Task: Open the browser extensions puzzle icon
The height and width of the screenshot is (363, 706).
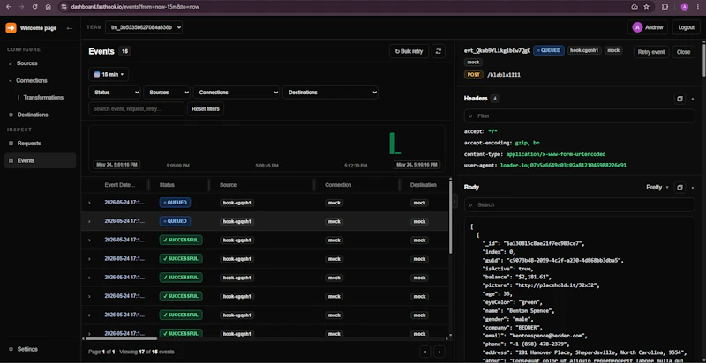Action: coord(665,7)
